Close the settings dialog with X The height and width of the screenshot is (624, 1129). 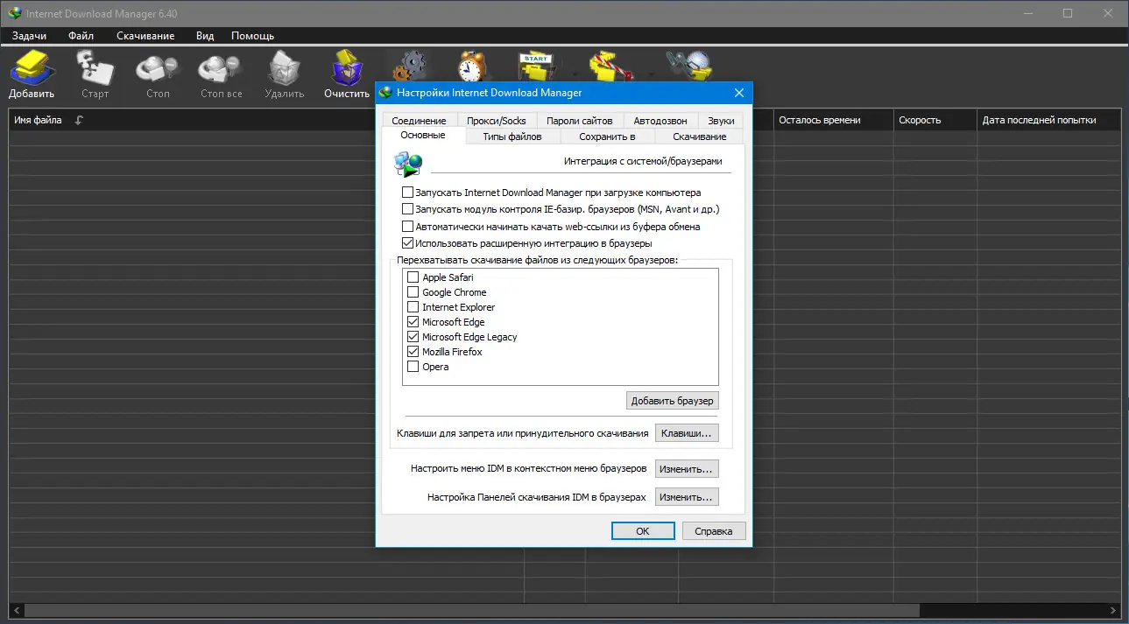tap(739, 92)
